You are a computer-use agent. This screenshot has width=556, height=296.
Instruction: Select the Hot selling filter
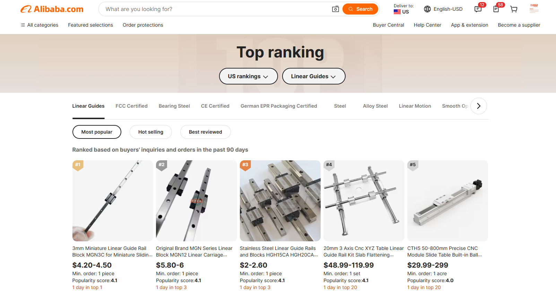pyautogui.click(x=150, y=132)
